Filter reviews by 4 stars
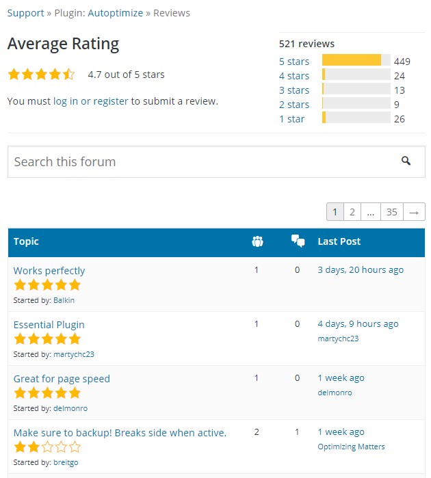The height and width of the screenshot is (478, 431). [294, 76]
